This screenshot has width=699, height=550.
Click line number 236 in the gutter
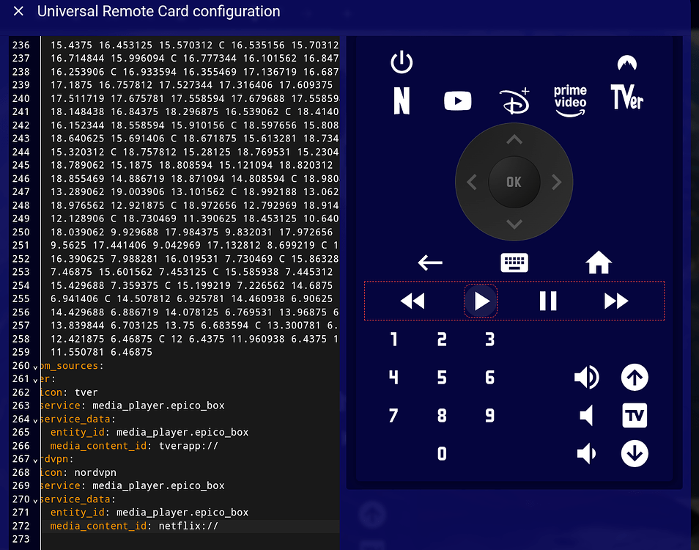(x=21, y=45)
